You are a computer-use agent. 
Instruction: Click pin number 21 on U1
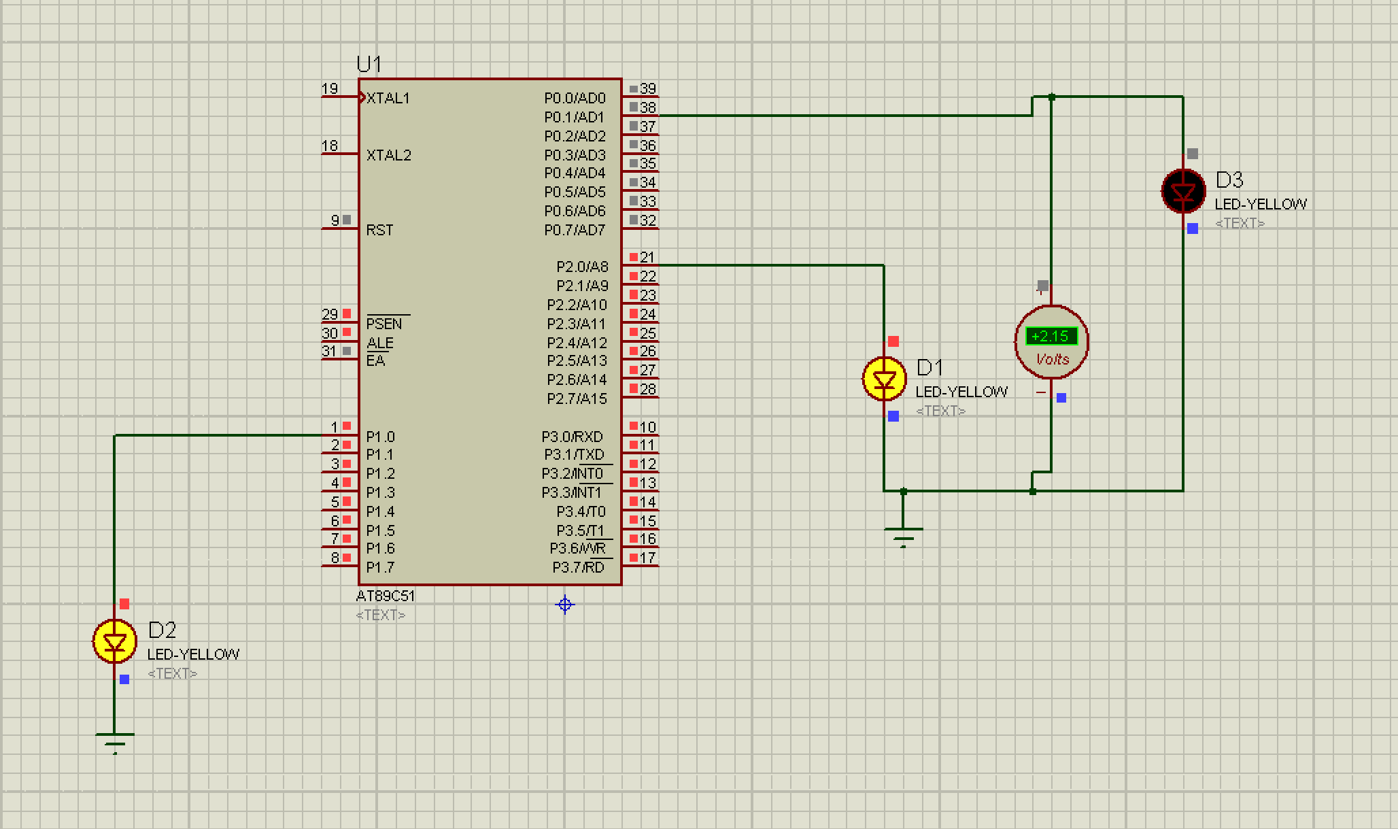[647, 257]
